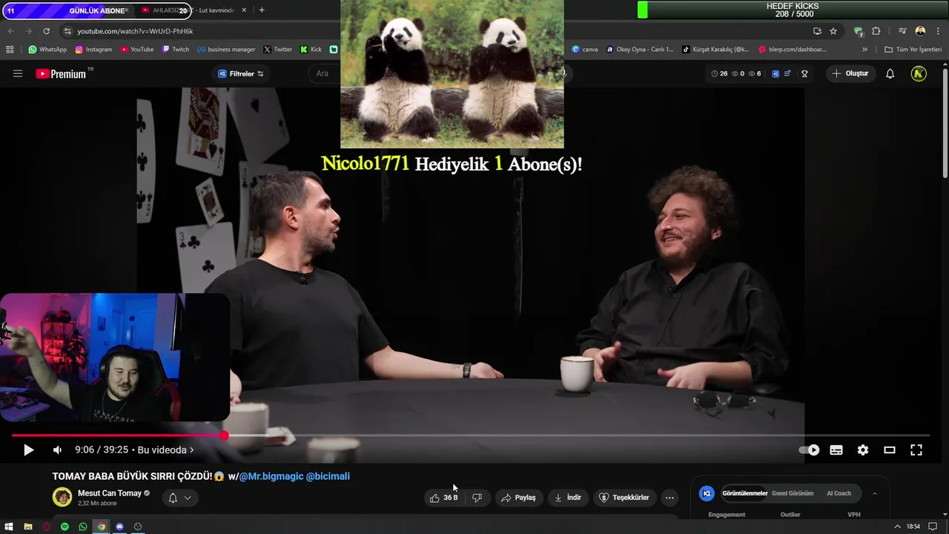Open the canva bookmark
949x534 pixels.
pos(585,50)
